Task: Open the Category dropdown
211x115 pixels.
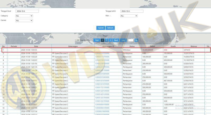Action: pos(24,16)
